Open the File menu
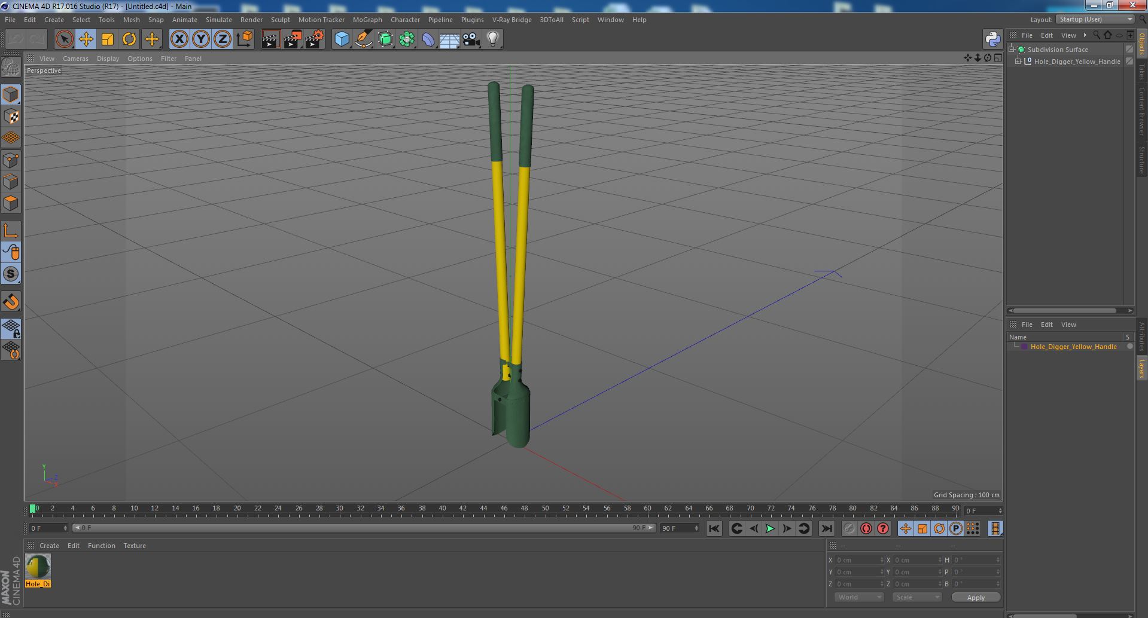 coord(10,20)
